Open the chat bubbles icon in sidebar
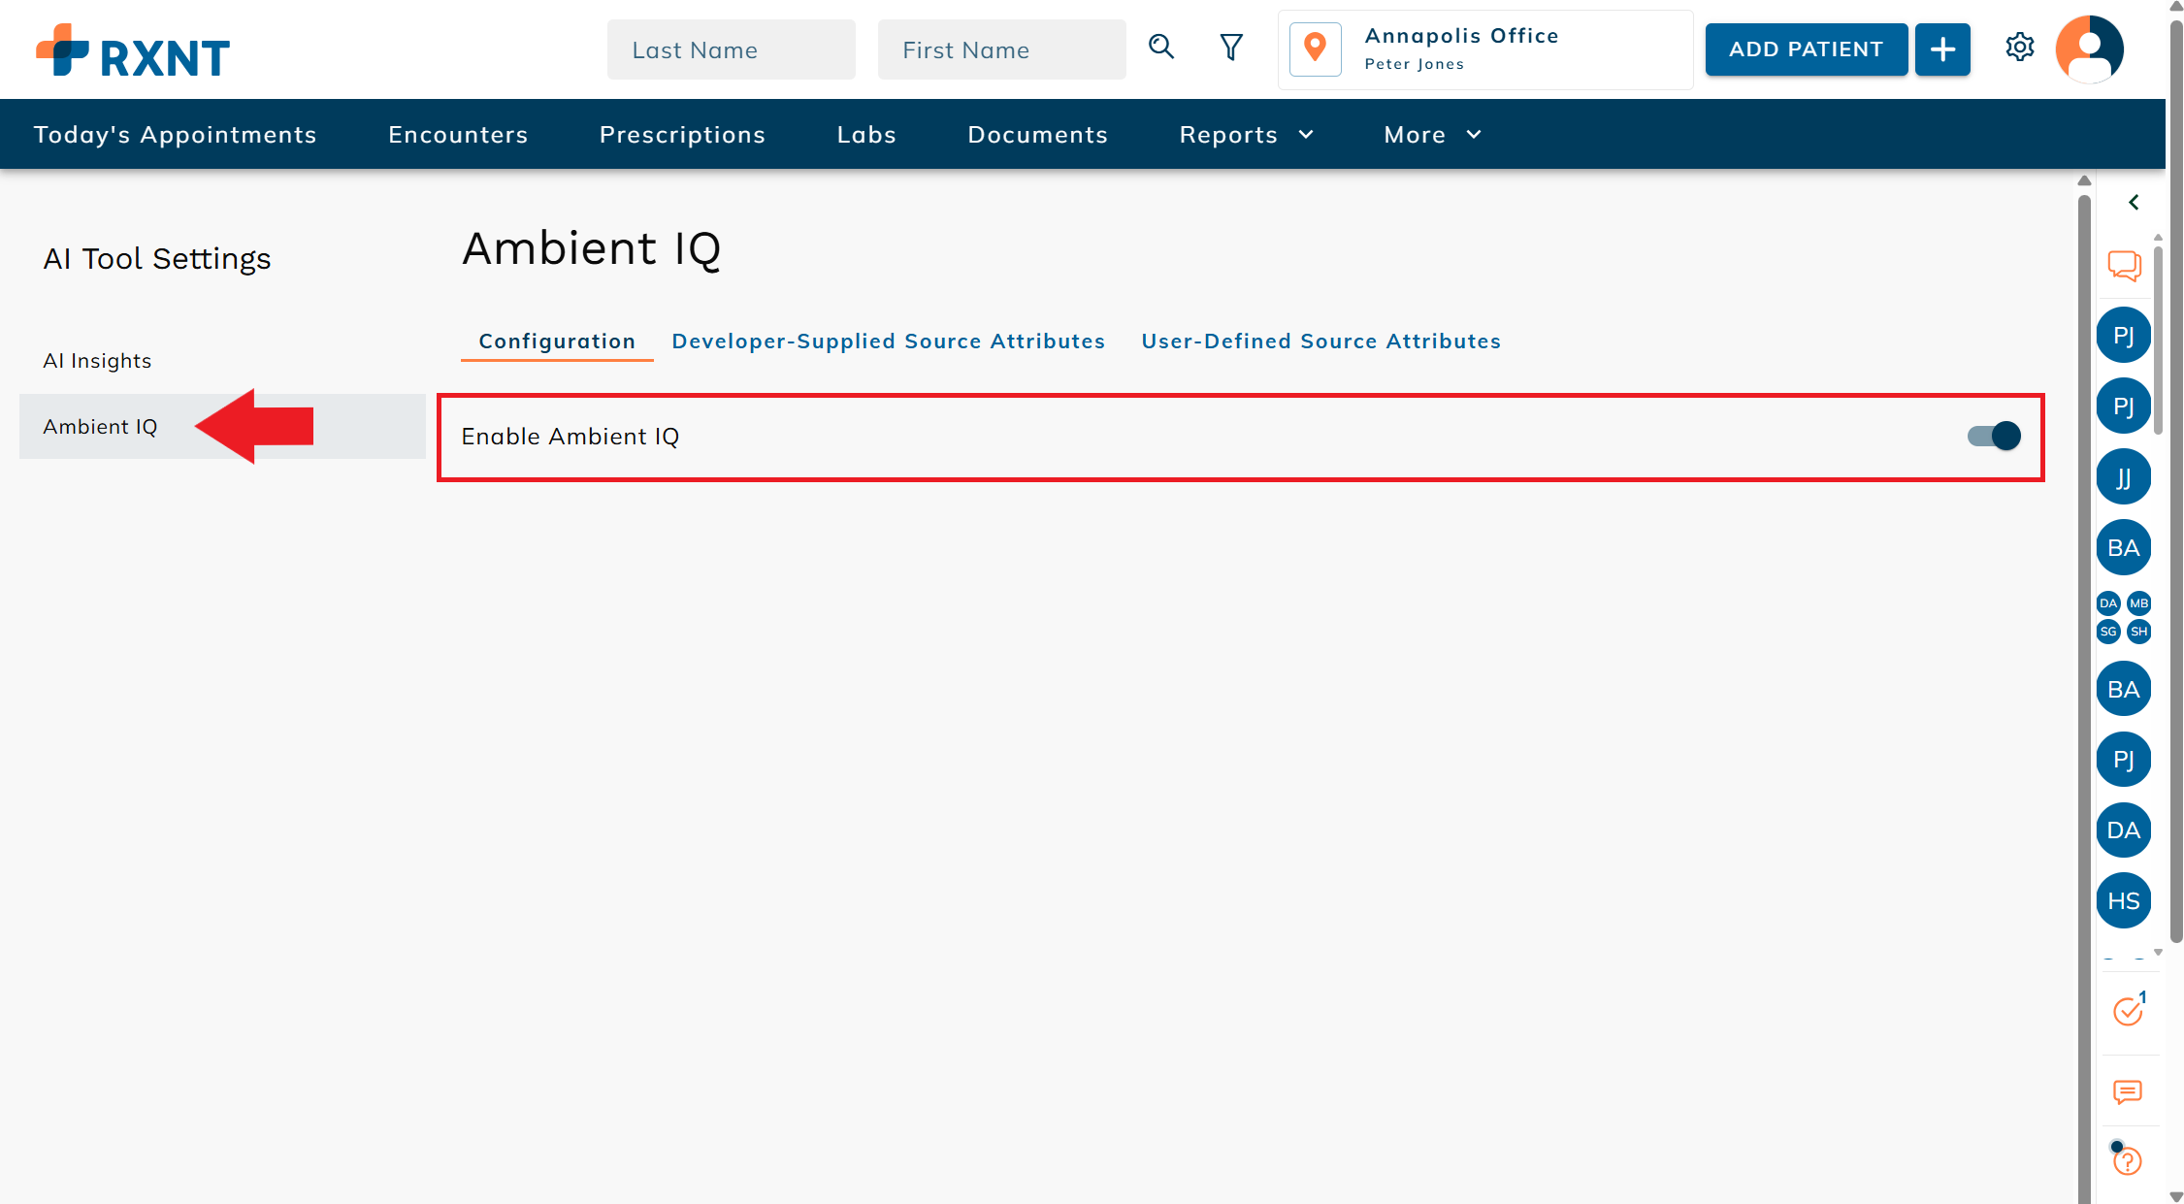This screenshot has height=1204, width=2184. (2124, 265)
